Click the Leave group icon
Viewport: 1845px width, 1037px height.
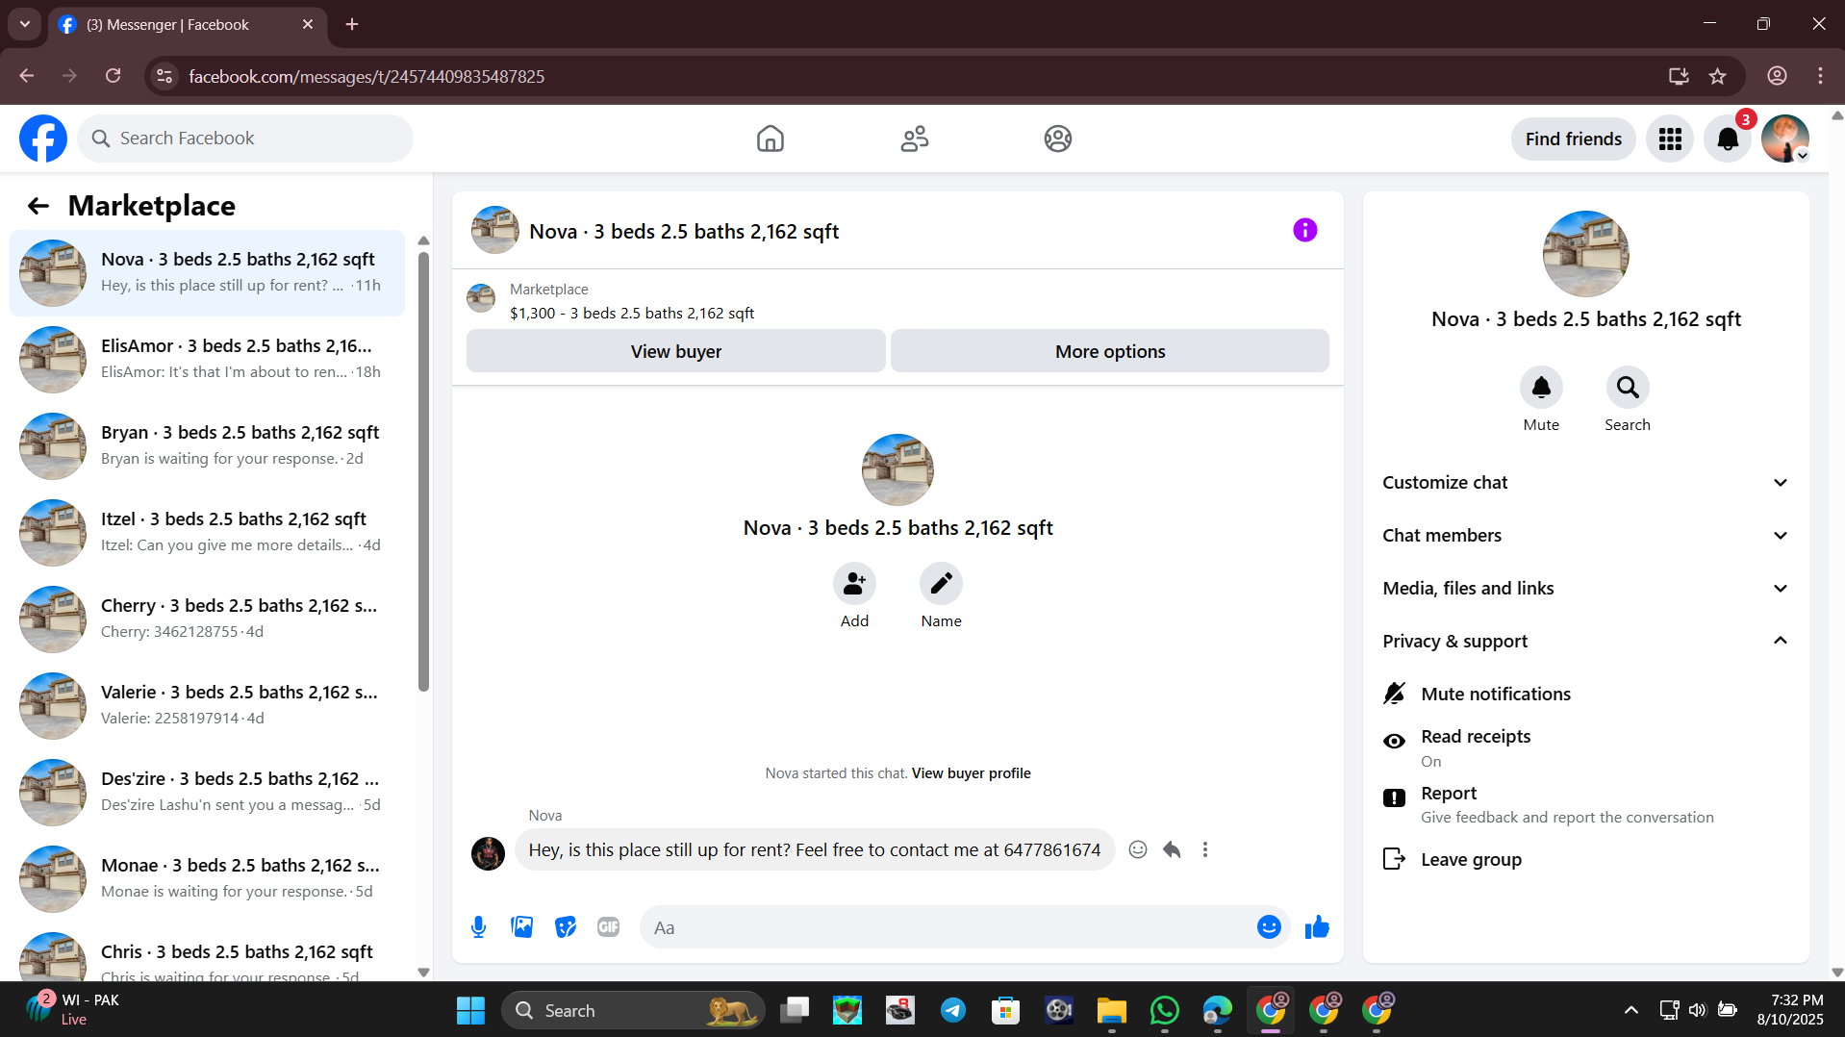pos(1394,859)
